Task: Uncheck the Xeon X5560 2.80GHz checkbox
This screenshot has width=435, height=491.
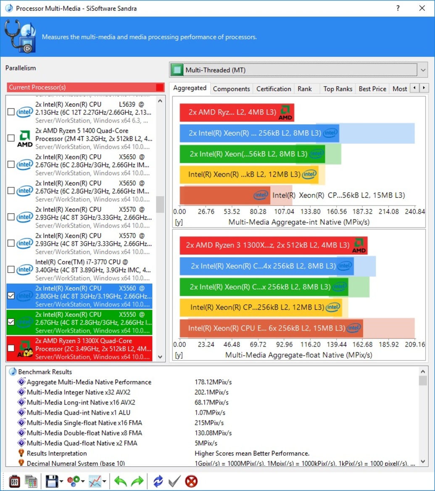Action: 11,296
